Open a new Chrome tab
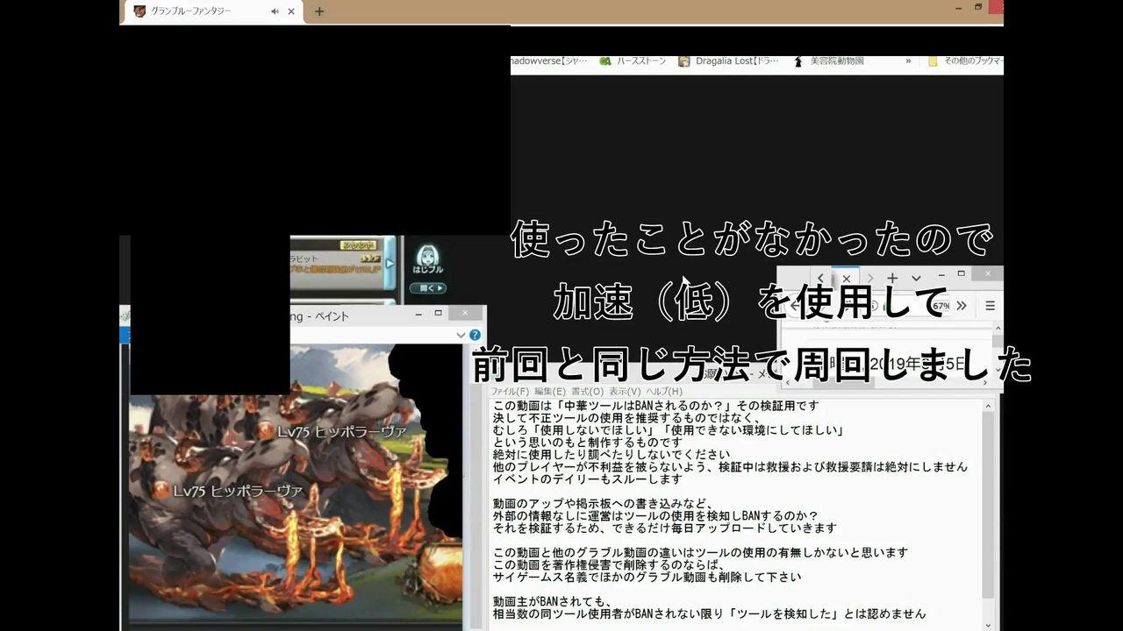1123x631 pixels. click(319, 11)
